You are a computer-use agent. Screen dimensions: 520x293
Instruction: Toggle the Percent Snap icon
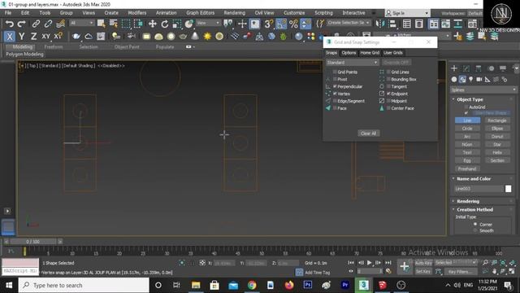coord(293,24)
